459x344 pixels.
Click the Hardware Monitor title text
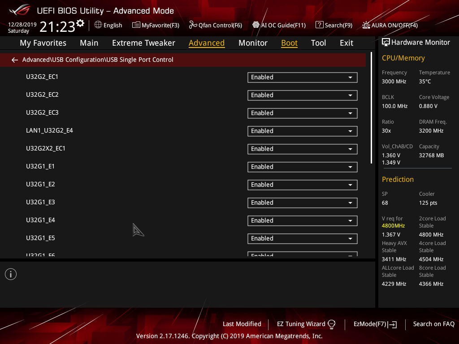(x=420, y=43)
